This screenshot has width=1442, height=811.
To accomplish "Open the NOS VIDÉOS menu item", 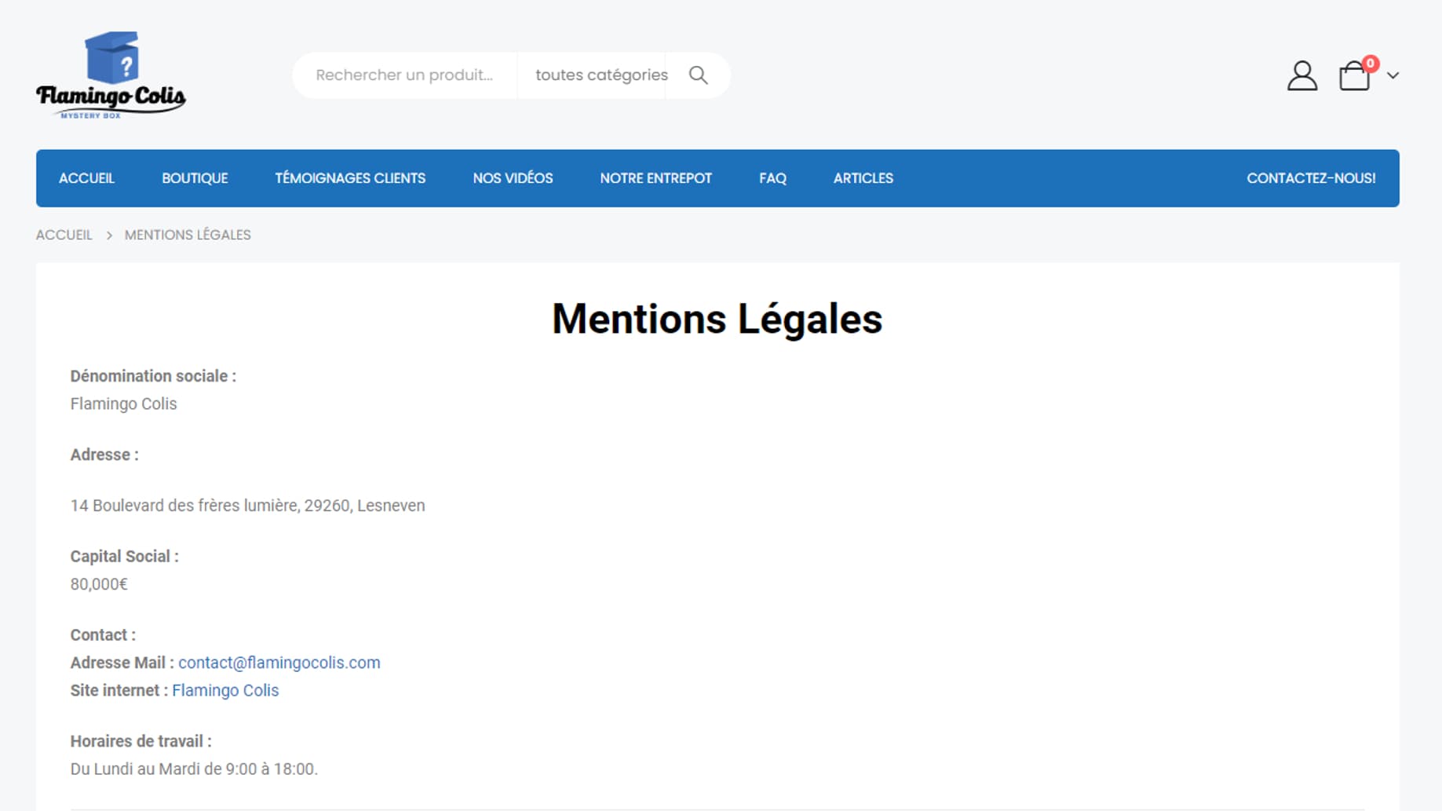I will point(513,178).
